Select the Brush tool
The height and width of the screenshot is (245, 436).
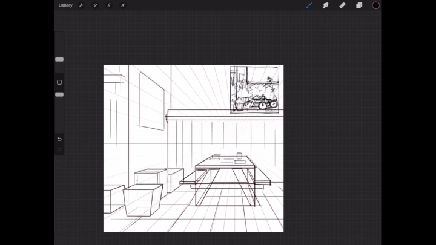point(309,5)
